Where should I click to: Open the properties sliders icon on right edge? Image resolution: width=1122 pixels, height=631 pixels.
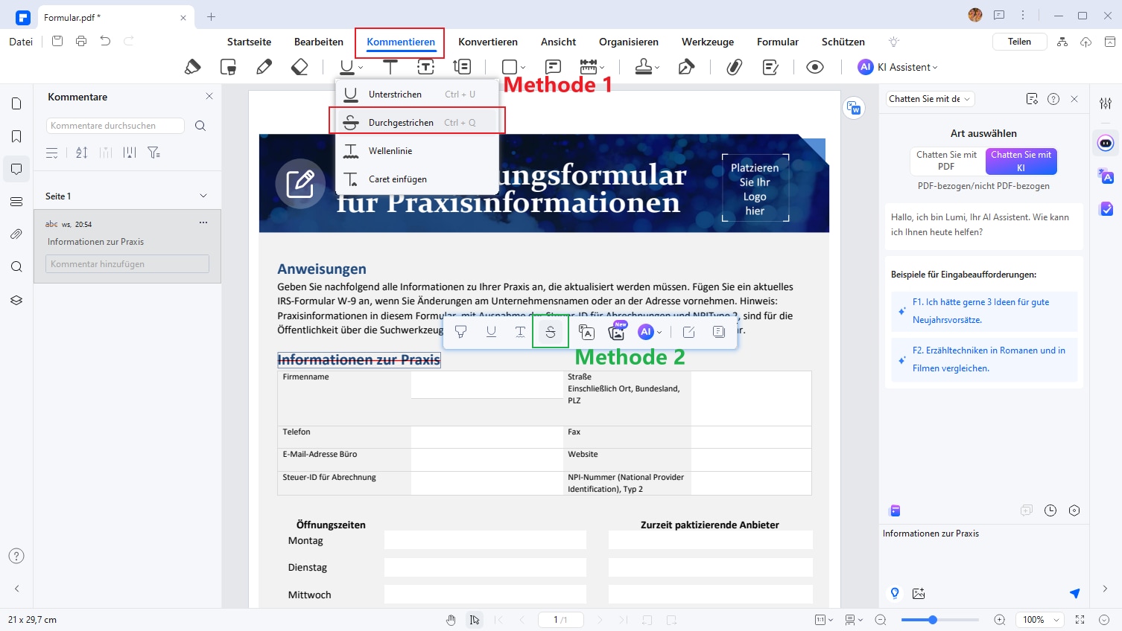1106,103
